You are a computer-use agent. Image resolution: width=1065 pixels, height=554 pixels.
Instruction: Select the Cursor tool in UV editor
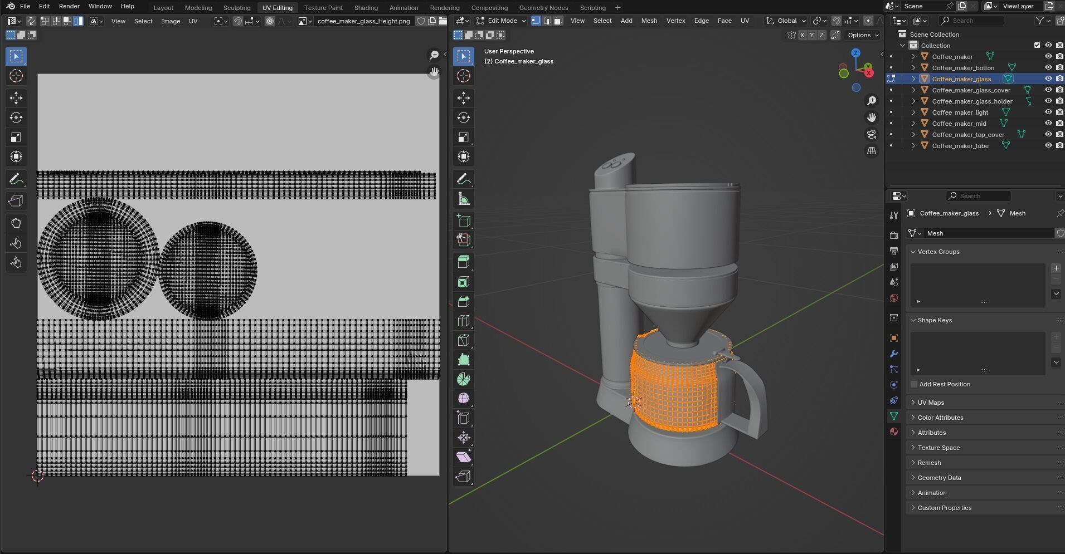click(16, 76)
